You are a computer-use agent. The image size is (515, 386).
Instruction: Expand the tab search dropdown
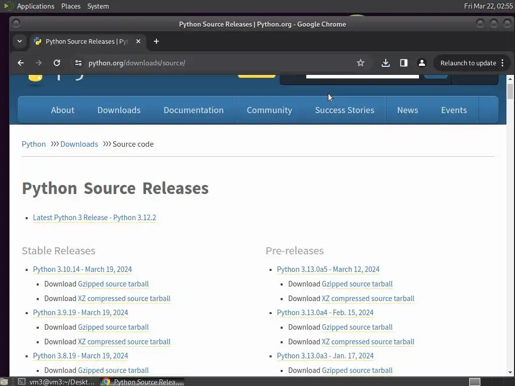(20, 41)
